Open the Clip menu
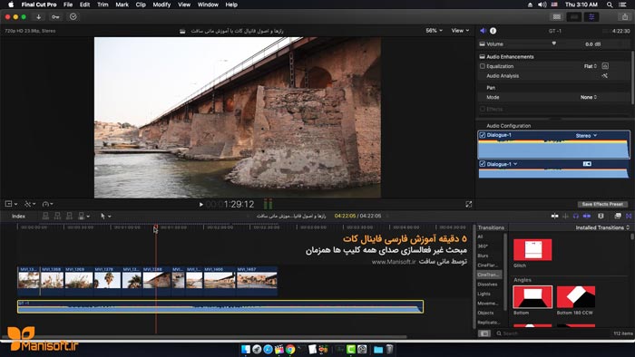This screenshot has height=357, width=635. pyautogui.click(x=141, y=5)
